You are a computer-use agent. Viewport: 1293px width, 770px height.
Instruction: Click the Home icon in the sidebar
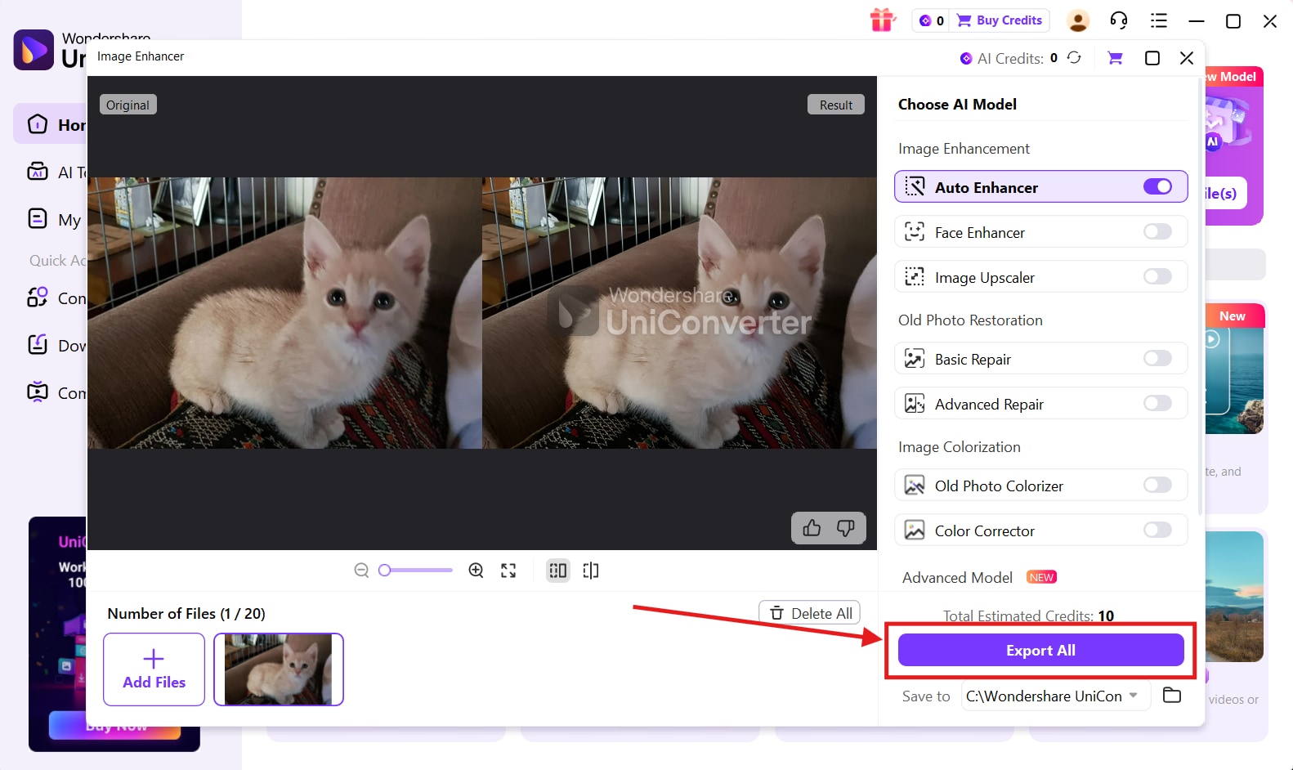(38, 124)
